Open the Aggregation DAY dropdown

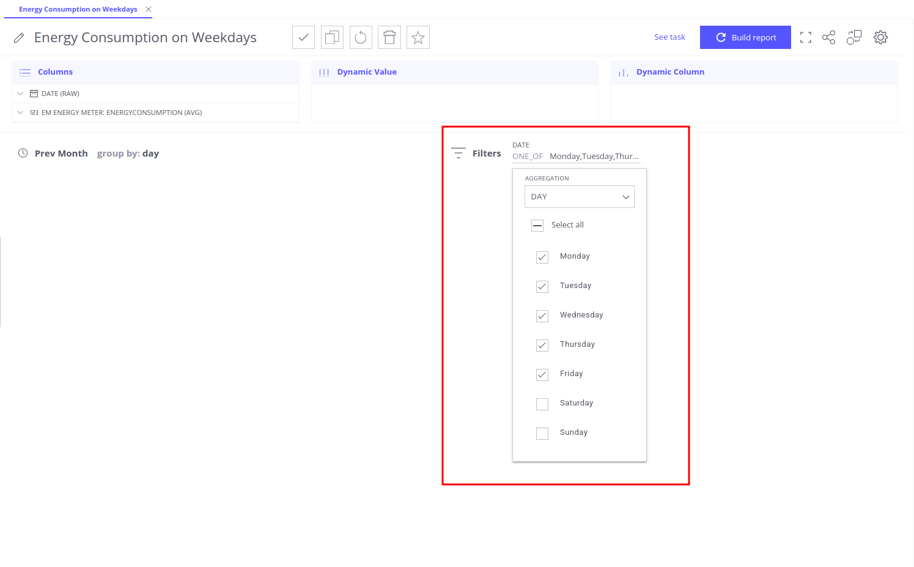579,197
